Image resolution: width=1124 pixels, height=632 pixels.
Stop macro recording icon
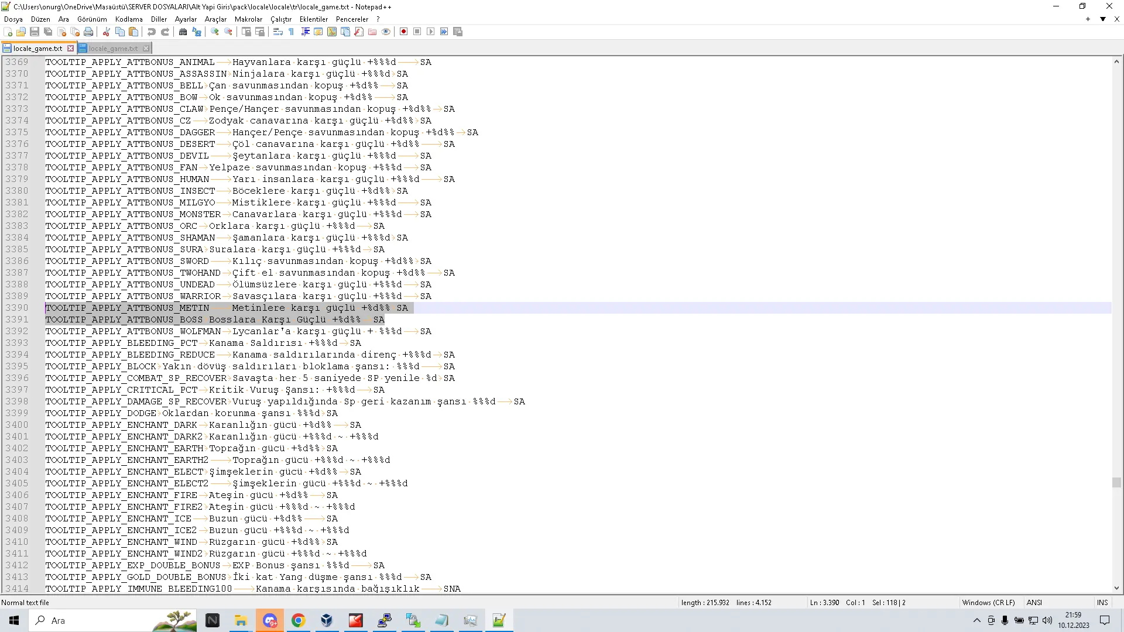[x=417, y=32]
